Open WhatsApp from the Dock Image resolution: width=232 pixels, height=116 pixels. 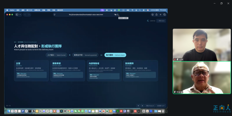pos(82,111)
